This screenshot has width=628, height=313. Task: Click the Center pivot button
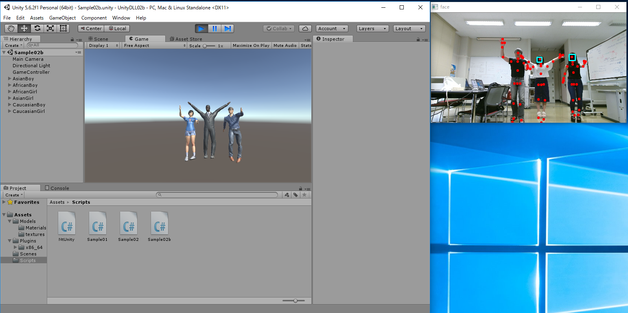tap(91, 29)
